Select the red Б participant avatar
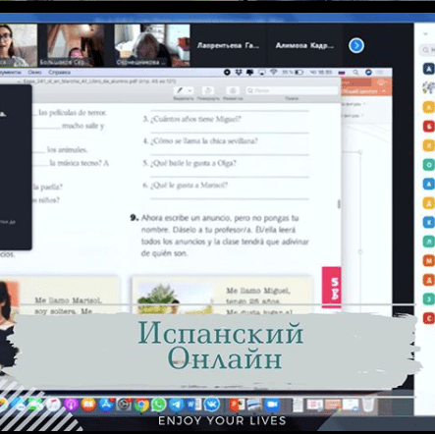The width and height of the screenshot is (435, 434). (428, 126)
